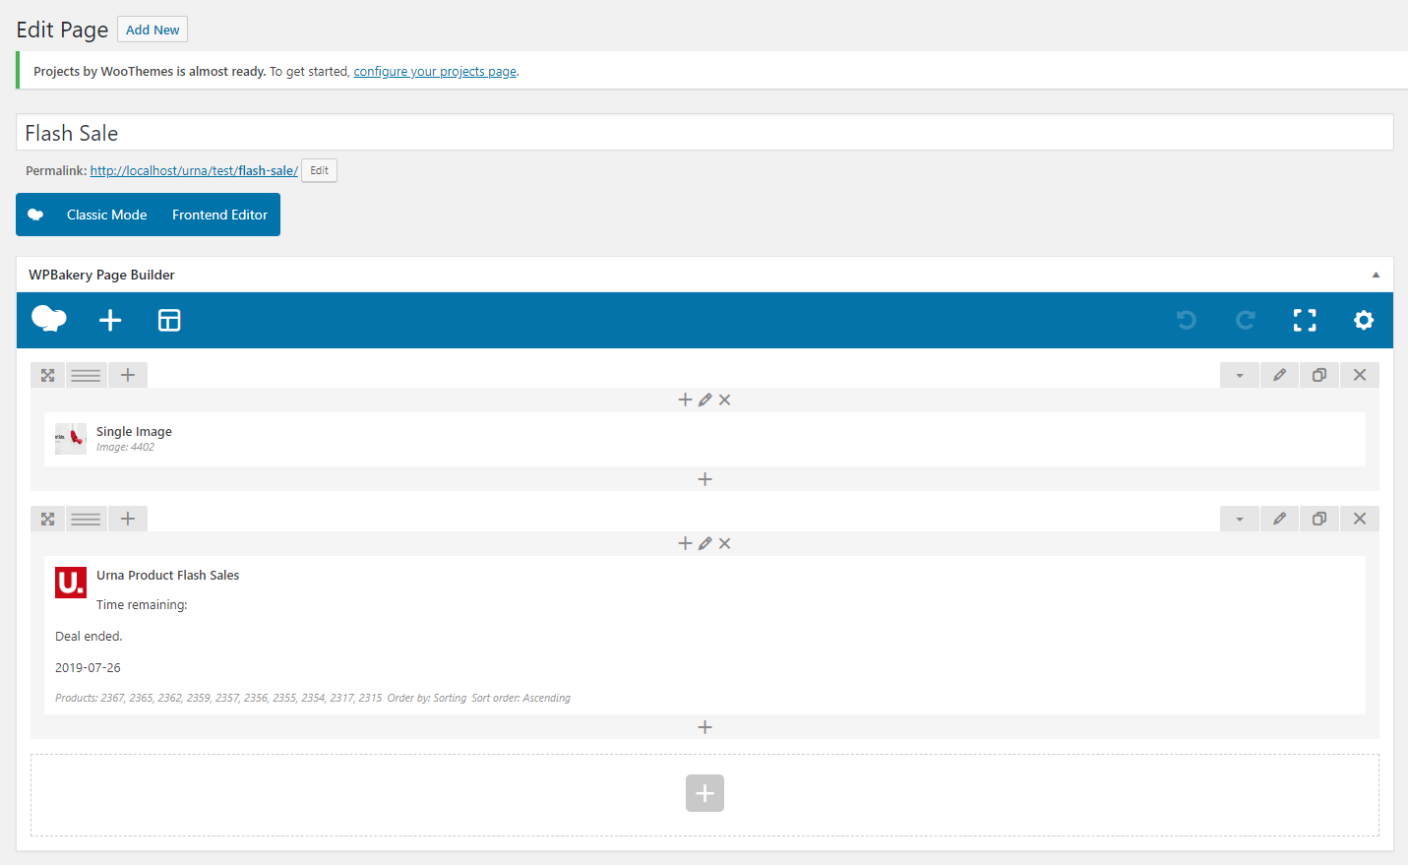The height and width of the screenshot is (865, 1408).
Task: Prepend element to Flash Sales column
Action: tap(685, 543)
